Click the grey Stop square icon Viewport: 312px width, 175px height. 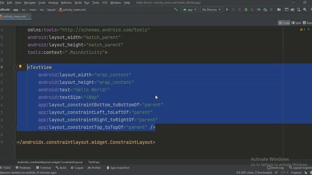tap(271, 10)
